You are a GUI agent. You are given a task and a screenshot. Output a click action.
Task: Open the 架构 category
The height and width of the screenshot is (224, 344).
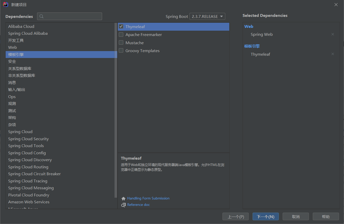(60, 117)
